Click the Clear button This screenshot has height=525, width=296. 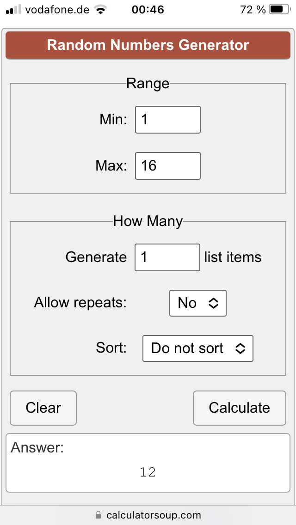pos(43,408)
